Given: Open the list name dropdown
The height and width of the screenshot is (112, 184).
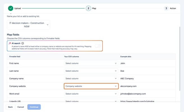Looking at the screenshot, I should (x=28, y=25).
